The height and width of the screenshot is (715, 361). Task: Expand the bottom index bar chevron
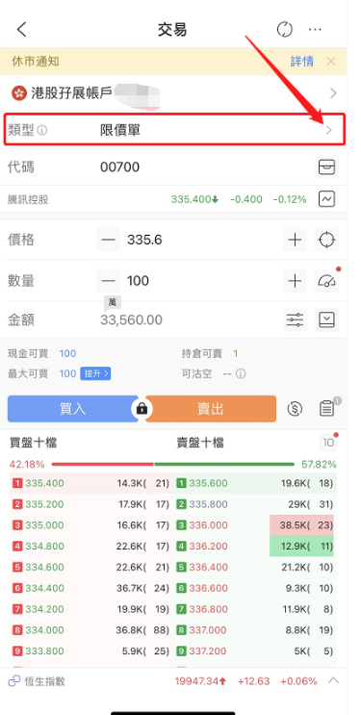pyautogui.click(x=334, y=680)
